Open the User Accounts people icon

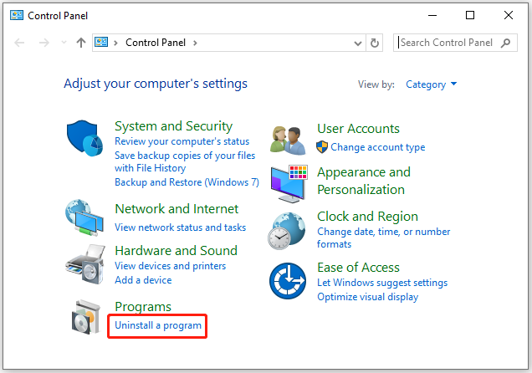click(x=288, y=141)
